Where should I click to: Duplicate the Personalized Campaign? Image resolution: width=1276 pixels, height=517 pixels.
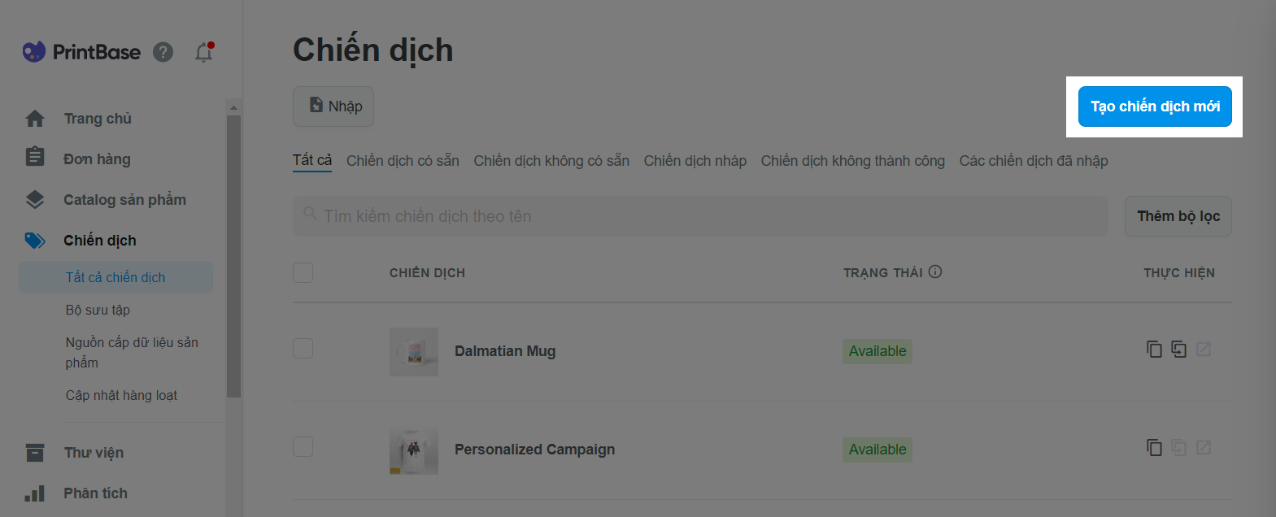(1154, 448)
